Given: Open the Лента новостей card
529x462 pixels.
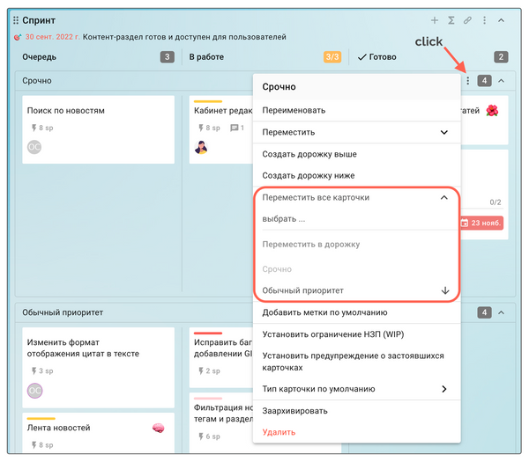Looking at the screenshot, I should pos(98,433).
